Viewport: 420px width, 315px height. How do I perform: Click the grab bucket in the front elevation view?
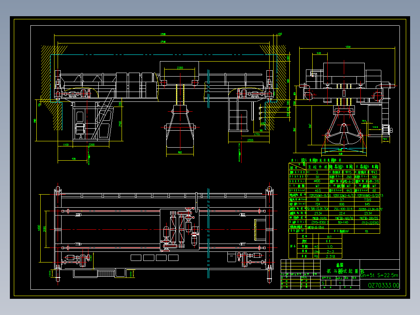coord(180,126)
